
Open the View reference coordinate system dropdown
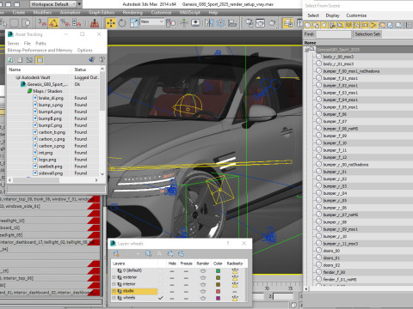152,21
